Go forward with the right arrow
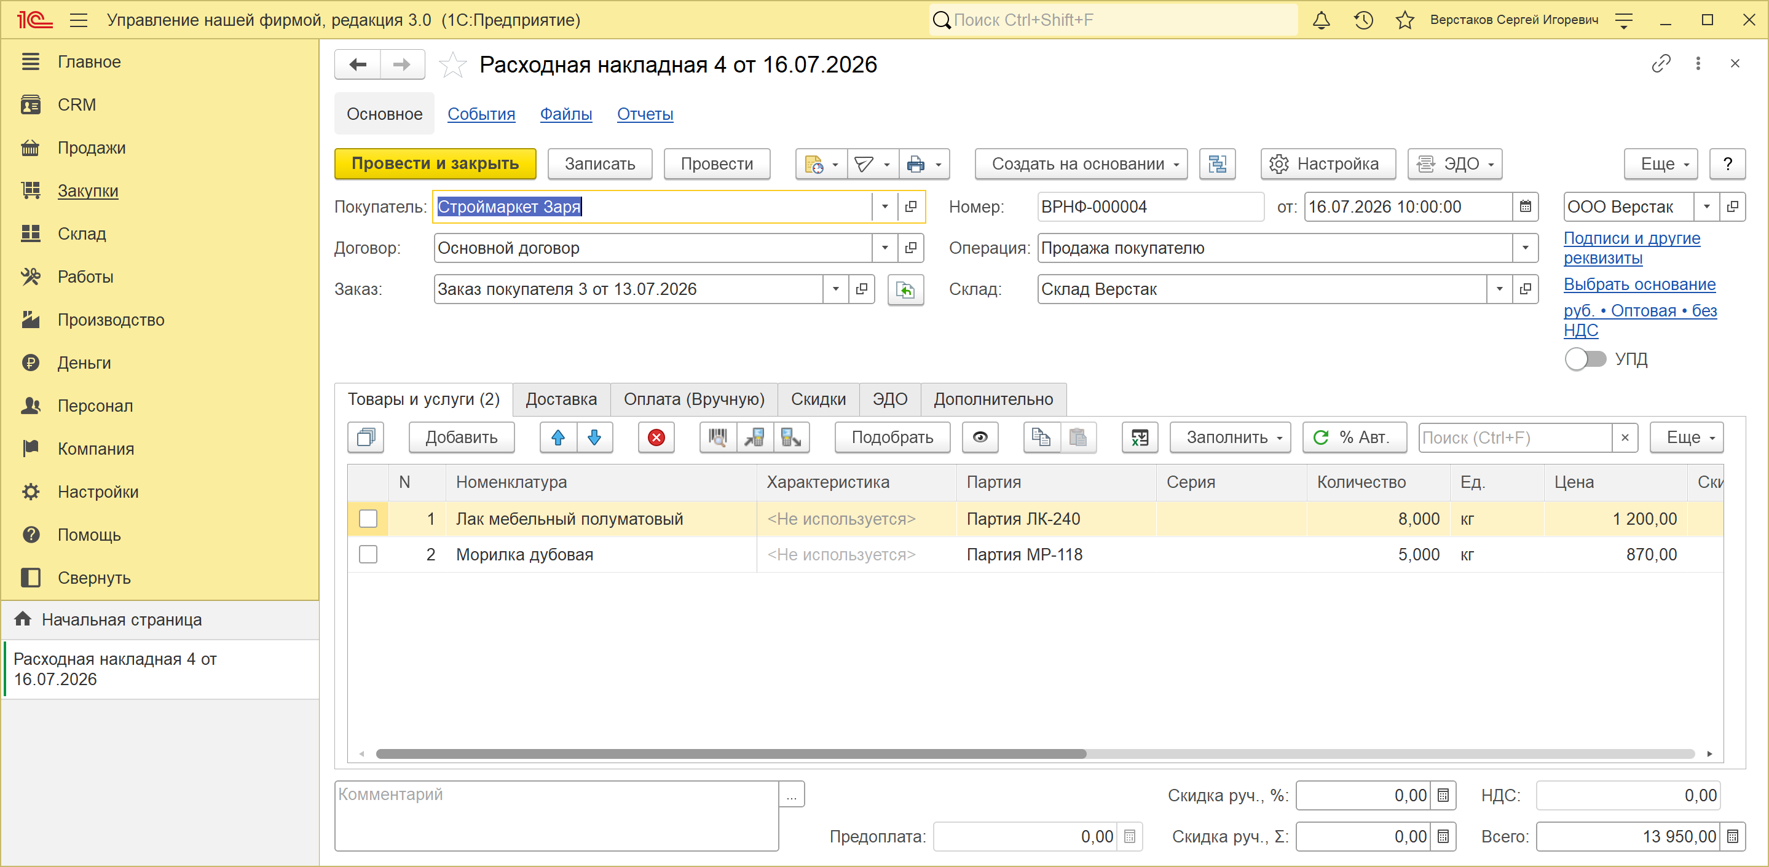This screenshot has height=867, width=1769. coord(402,65)
